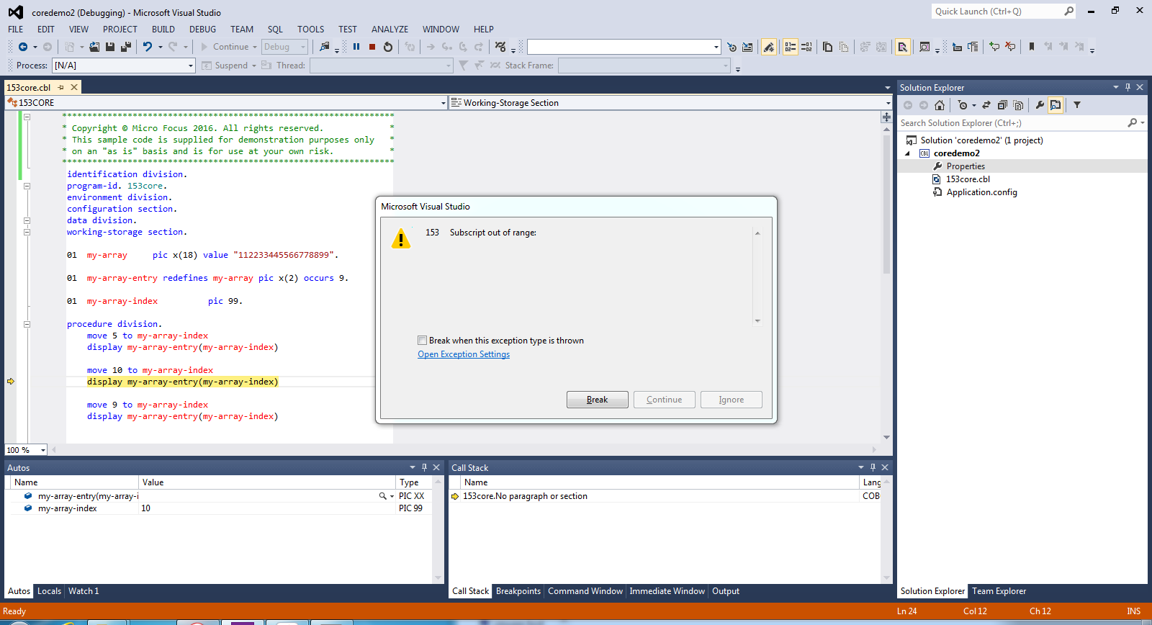Switch to the Breakpoints tab
This screenshot has height=625, width=1152.
(x=518, y=591)
